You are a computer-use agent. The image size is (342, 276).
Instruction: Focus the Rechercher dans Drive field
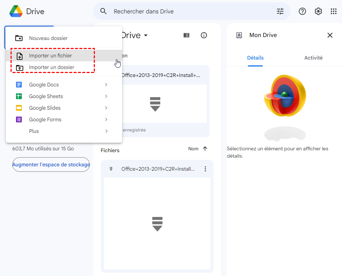pyautogui.click(x=192, y=11)
